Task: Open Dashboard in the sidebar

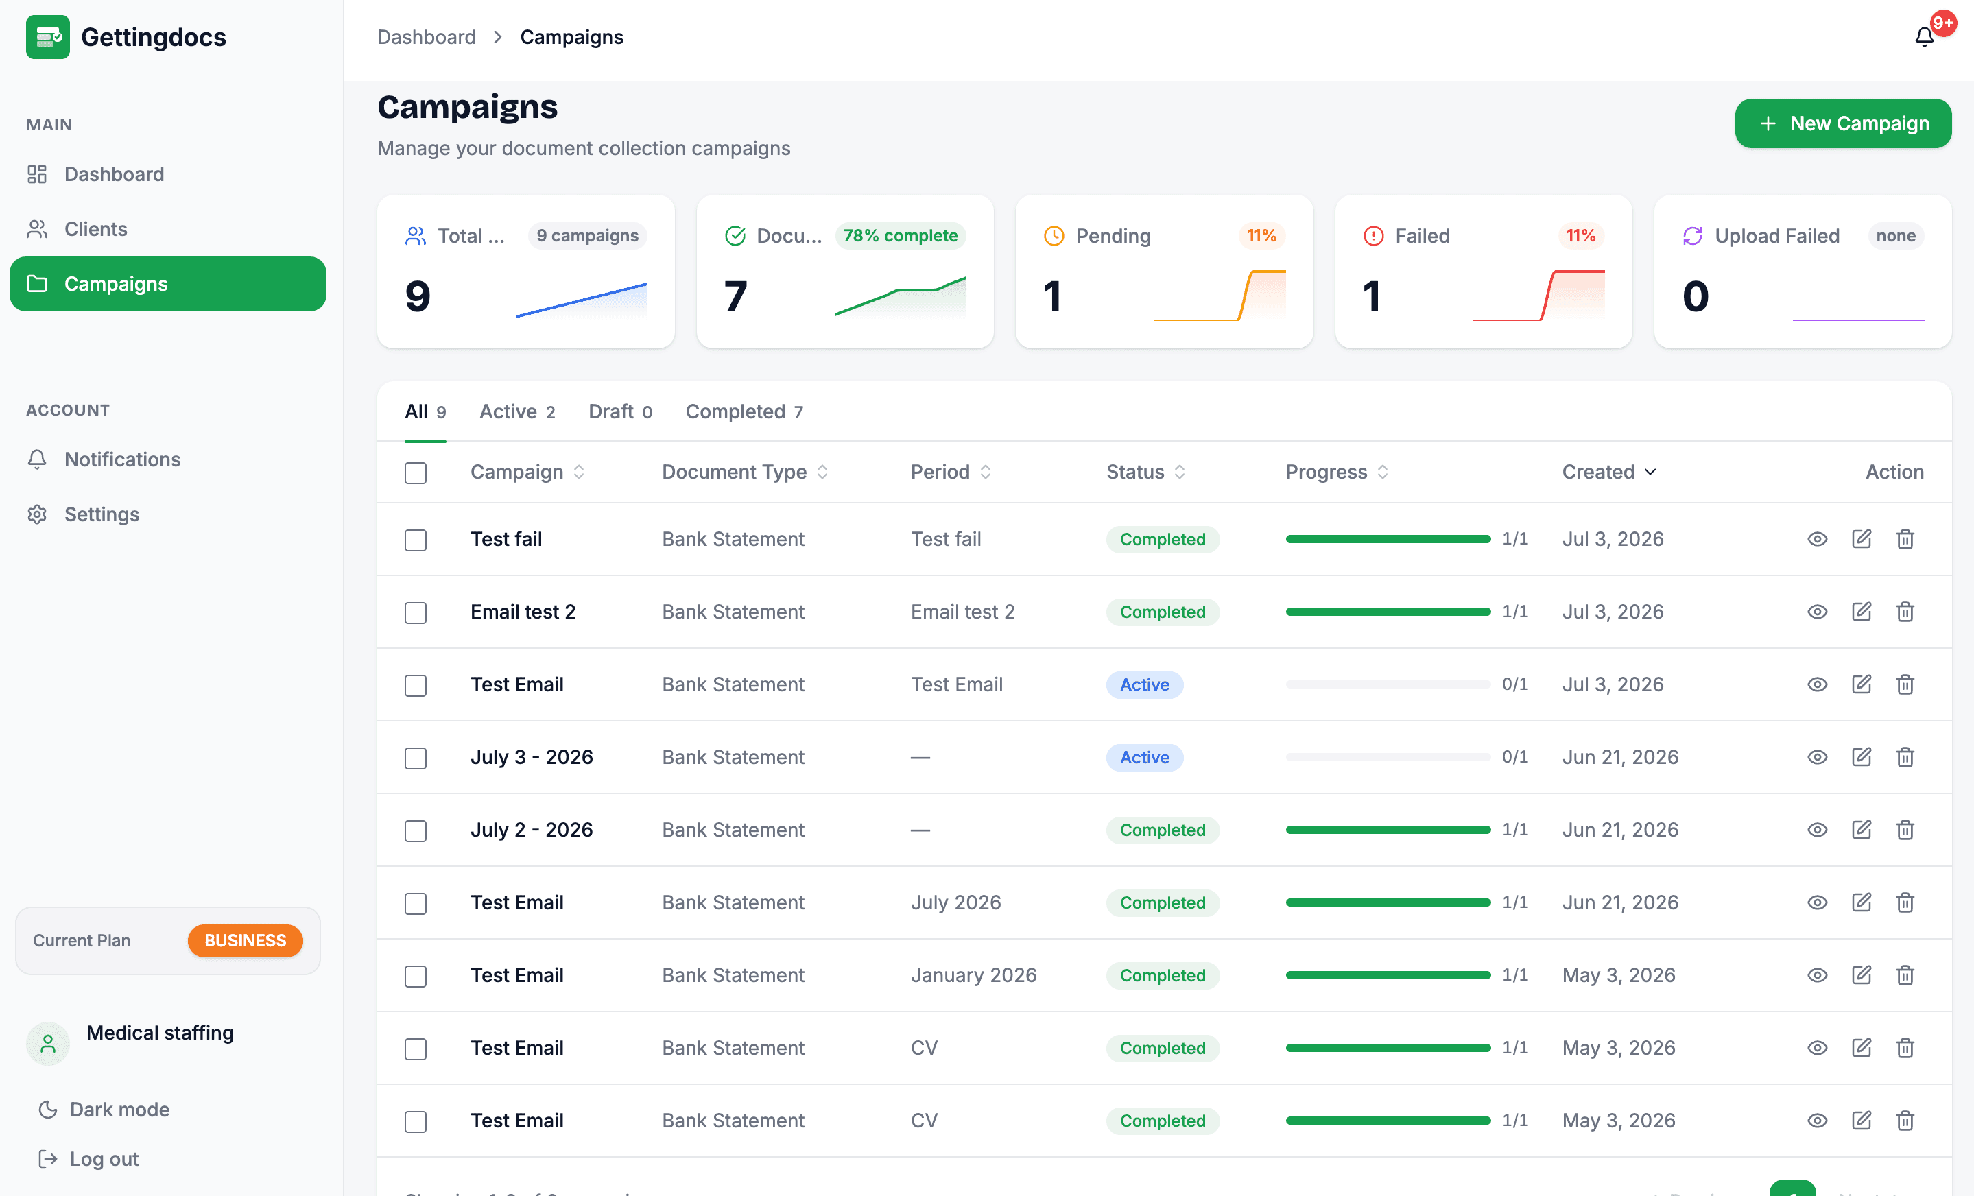Action: coord(167,174)
